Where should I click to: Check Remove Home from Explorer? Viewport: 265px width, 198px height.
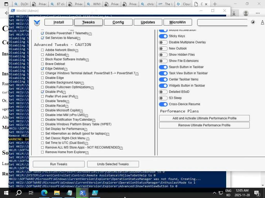(42, 152)
